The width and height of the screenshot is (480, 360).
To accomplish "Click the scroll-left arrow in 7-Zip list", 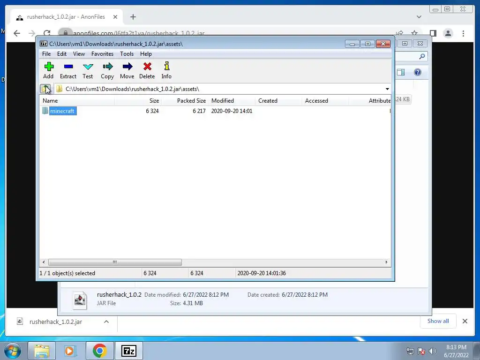I will pyautogui.click(x=44, y=262).
